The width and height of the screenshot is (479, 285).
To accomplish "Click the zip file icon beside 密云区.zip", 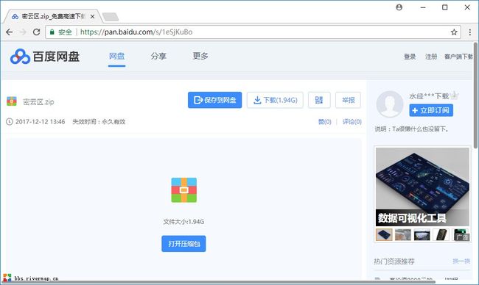I will (x=12, y=101).
